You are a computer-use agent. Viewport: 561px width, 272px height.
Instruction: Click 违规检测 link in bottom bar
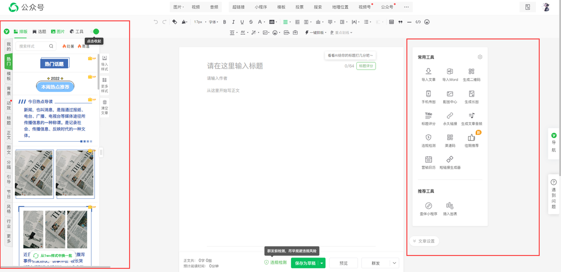pyautogui.click(x=275, y=262)
